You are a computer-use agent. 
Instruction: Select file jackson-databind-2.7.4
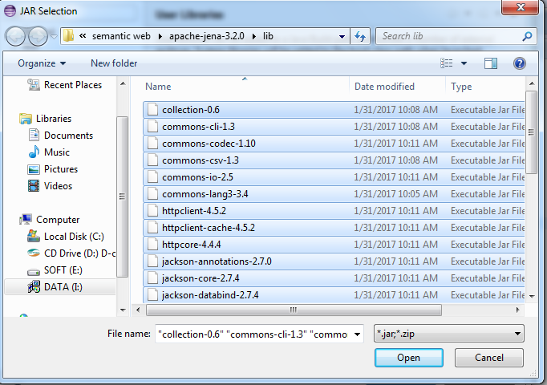pos(334,294)
